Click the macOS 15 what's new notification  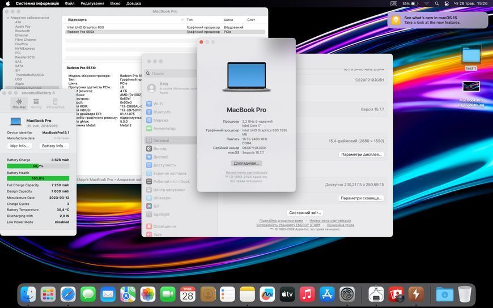437,20
